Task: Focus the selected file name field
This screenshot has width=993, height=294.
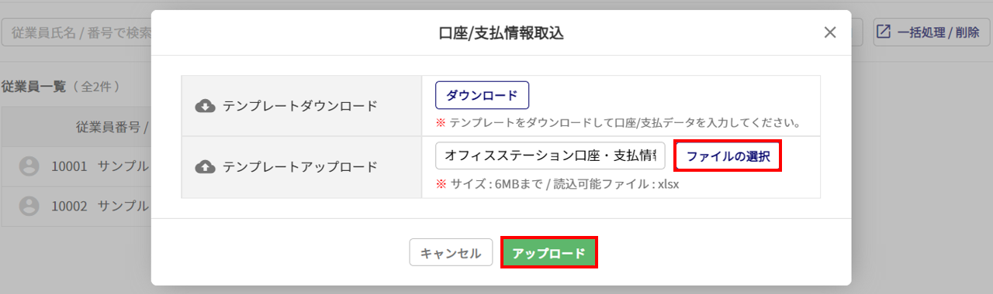Action: pyautogui.click(x=550, y=155)
